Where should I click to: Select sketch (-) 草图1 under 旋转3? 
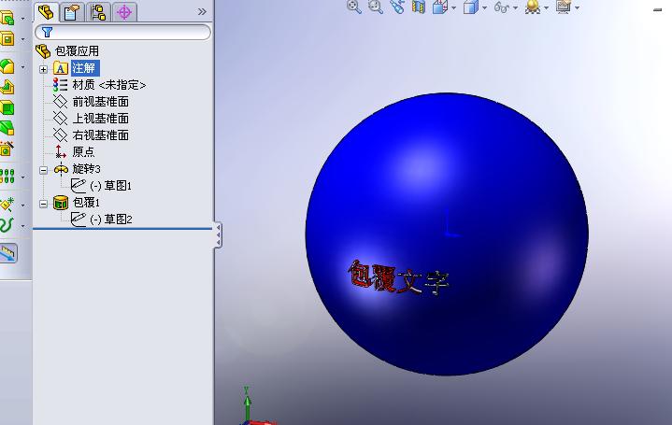tap(110, 186)
